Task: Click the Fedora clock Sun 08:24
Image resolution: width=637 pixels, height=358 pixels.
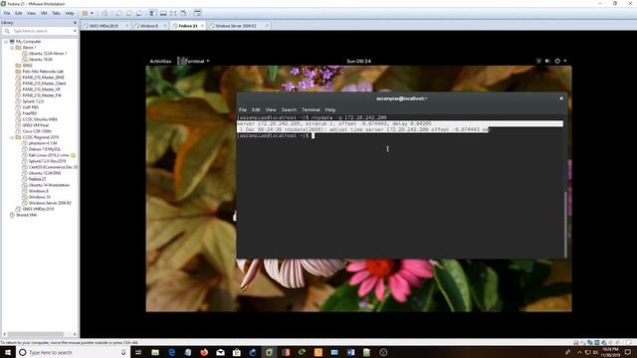Action: [x=358, y=62]
